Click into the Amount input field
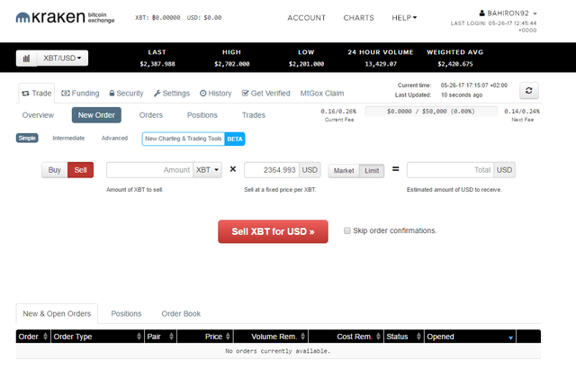This screenshot has width=576, height=369. [150, 170]
